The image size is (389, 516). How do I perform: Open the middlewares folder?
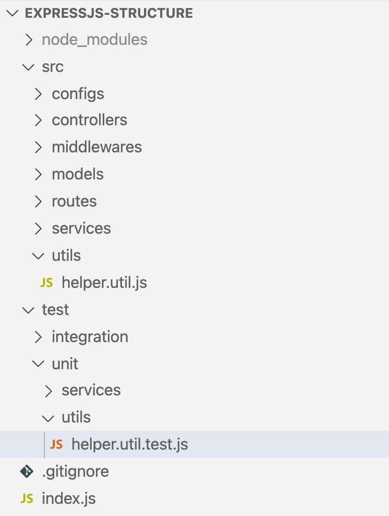click(97, 147)
